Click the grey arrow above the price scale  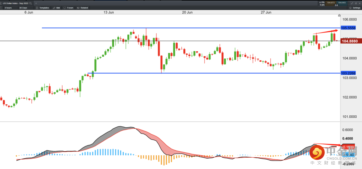pyautogui.click(x=339, y=15)
